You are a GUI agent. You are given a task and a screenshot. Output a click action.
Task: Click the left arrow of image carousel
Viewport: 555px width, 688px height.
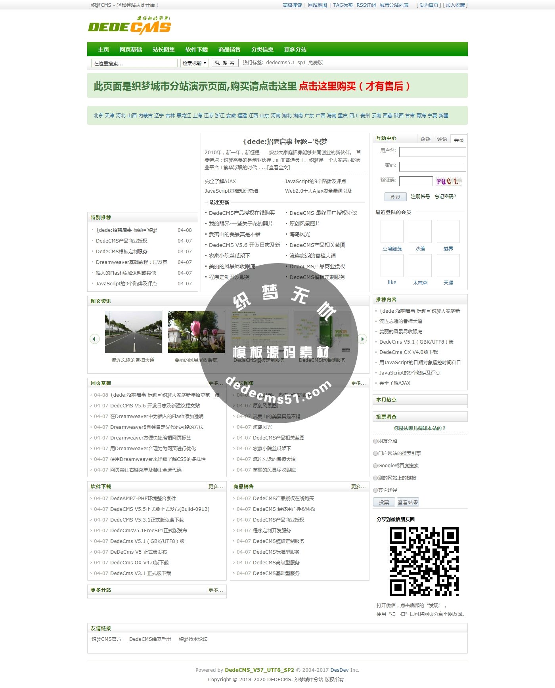[x=94, y=339]
